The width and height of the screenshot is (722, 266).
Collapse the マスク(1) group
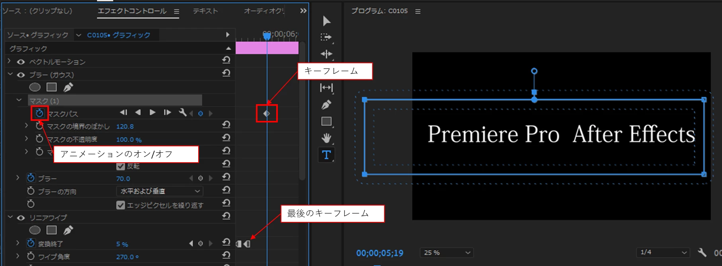pos(19,100)
